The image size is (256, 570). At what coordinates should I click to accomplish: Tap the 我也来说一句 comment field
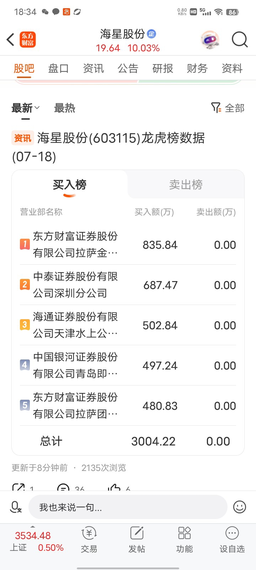tap(128, 507)
